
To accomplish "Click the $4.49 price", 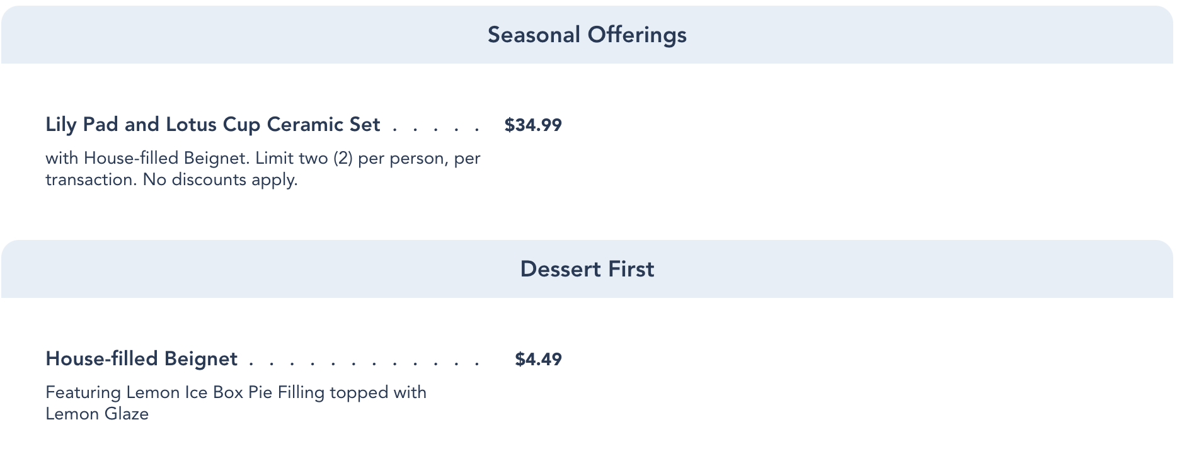I will (x=538, y=360).
